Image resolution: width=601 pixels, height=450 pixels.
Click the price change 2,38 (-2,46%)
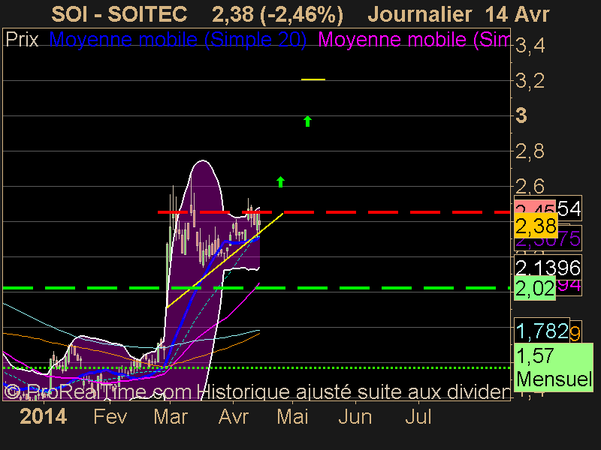click(x=277, y=15)
